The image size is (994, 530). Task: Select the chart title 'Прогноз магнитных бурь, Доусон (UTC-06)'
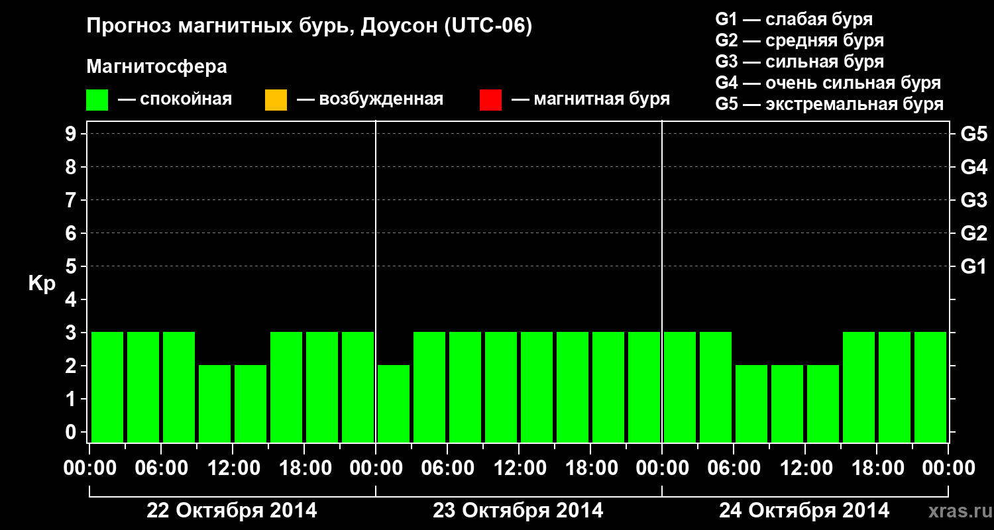309,26
